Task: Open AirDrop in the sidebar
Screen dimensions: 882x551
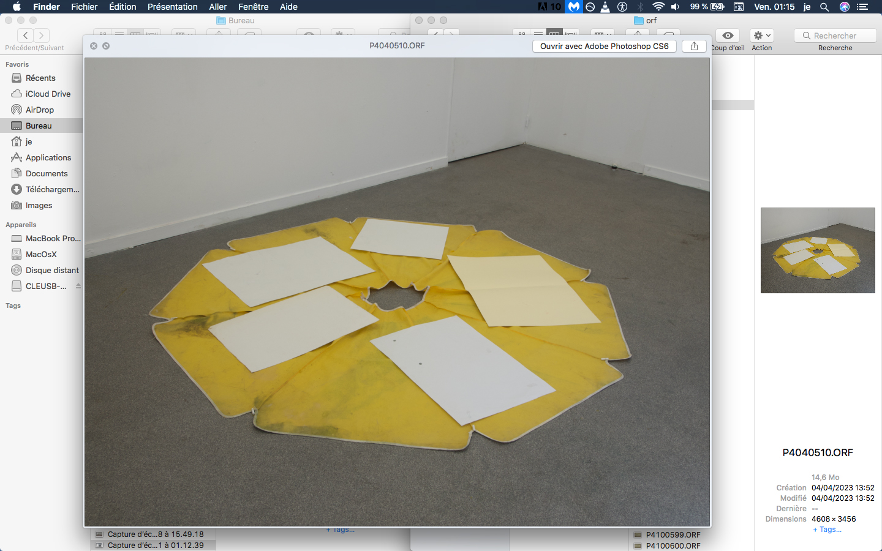Action: 40,110
